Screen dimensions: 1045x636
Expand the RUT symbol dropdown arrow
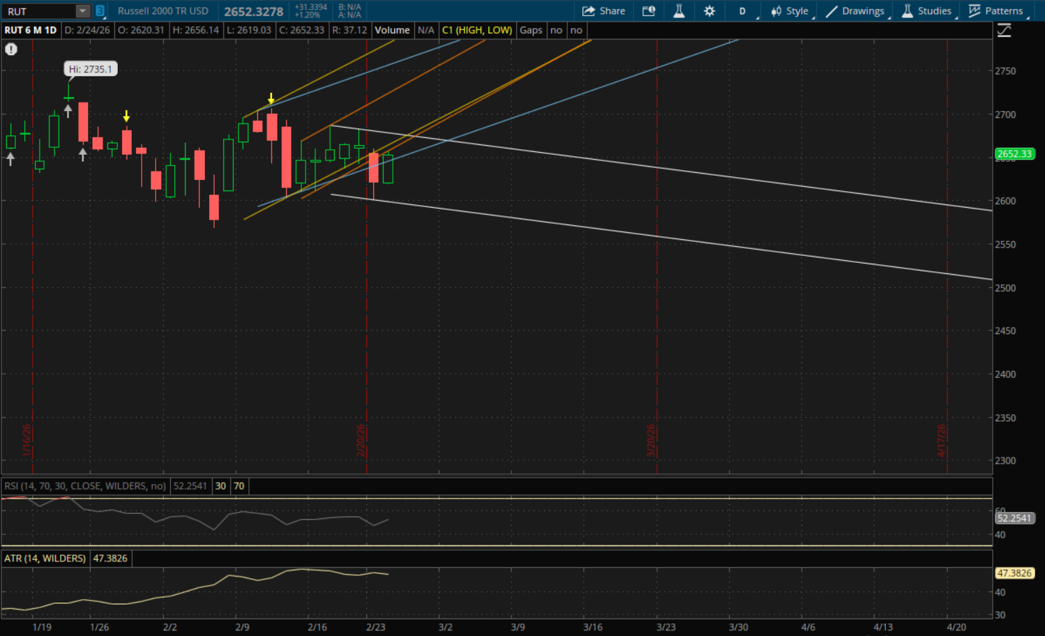point(83,11)
